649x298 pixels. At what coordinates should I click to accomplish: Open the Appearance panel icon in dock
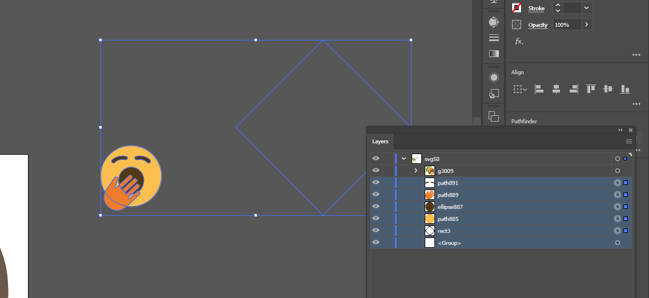494,78
